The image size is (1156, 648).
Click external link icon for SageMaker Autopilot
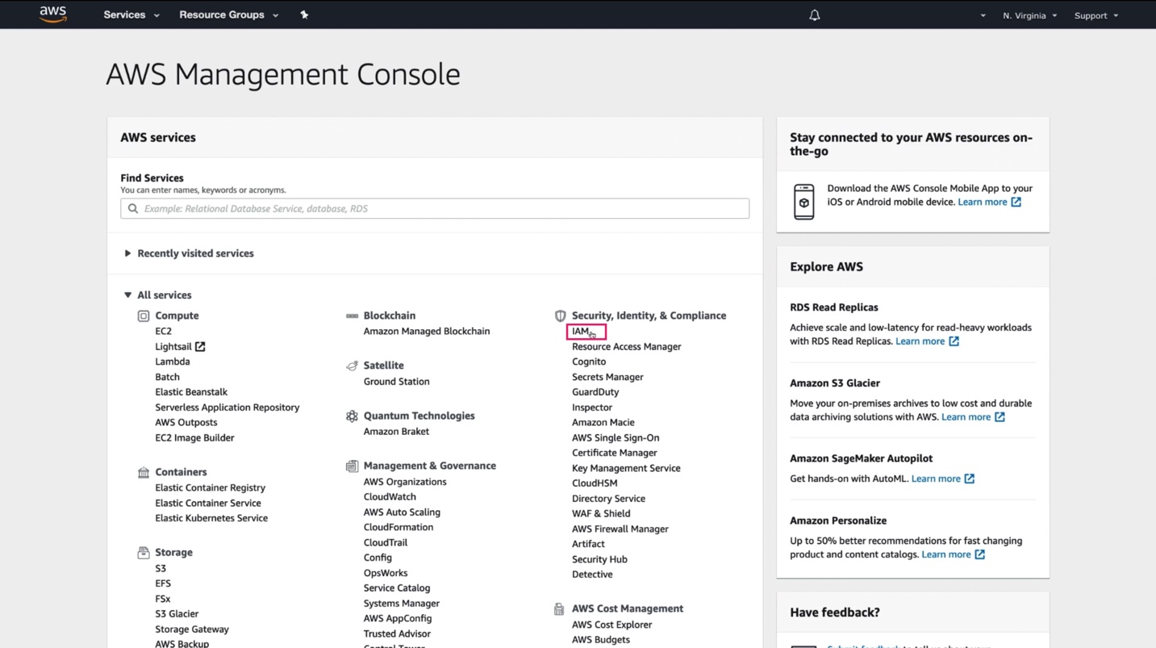(970, 479)
